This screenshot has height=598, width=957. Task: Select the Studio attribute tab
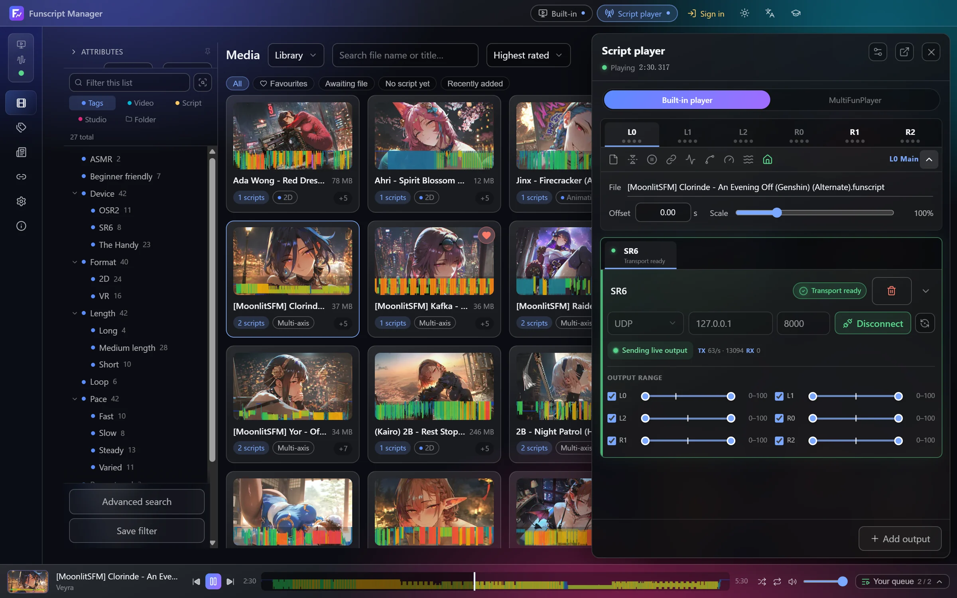pos(93,120)
